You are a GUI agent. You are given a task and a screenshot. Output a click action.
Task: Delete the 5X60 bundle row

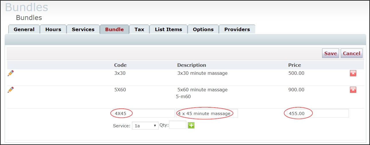click(x=353, y=90)
